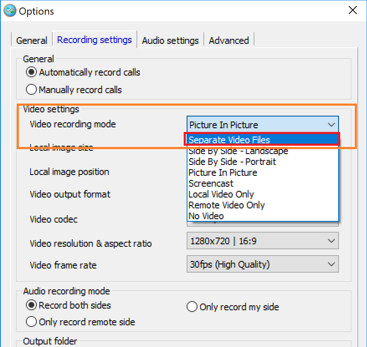
Task: Click the Video output format label
Action: tap(70, 194)
